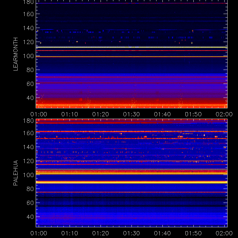238x238 pixels.
Task: Click 01:20 time label below Palehua plot
Action: point(101,233)
